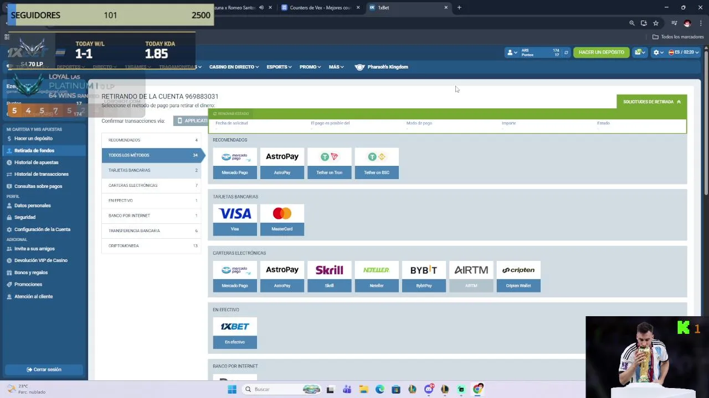Expand the Esports dropdown menu
The height and width of the screenshot is (398, 709).
pos(279,67)
